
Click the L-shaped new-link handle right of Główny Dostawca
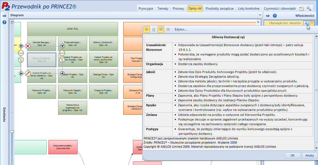(x=62, y=60)
